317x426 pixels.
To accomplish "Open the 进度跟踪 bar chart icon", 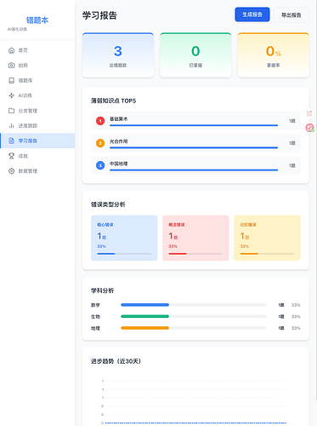I will pos(11,125).
